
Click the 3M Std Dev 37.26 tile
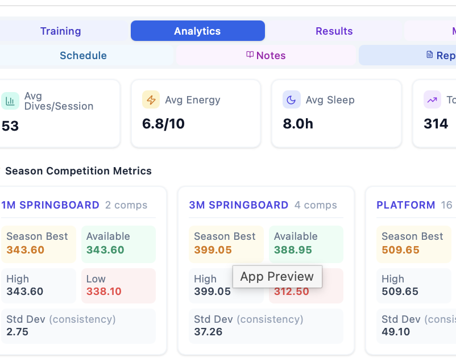[x=266, y=326]
